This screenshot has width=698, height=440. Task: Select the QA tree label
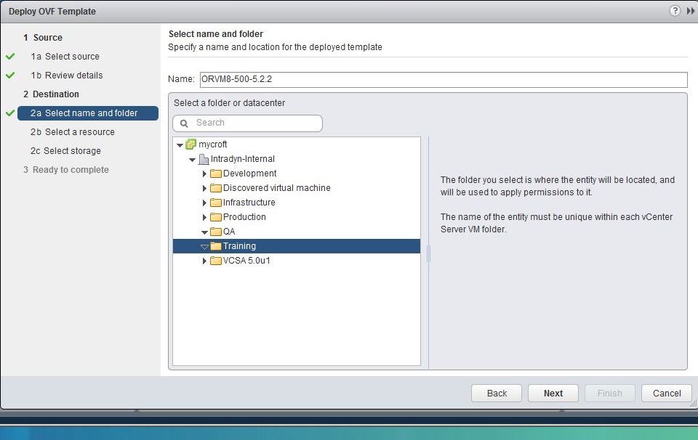click(229, 232)
